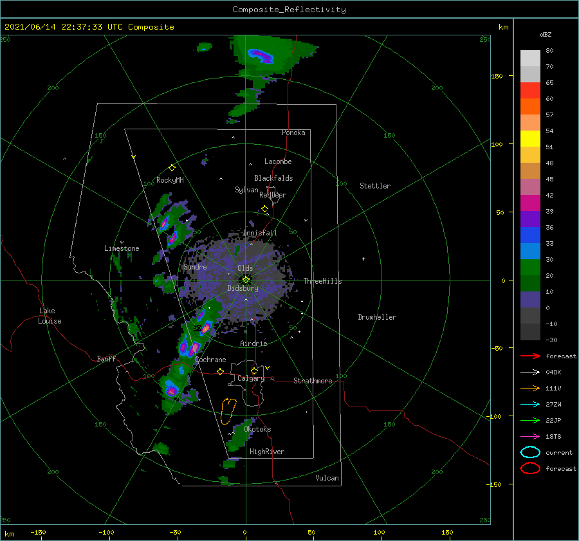Image resolution: width=579 pixels, height=541 pixels.
Task: Select the Vulcan label
Action: (327, 478)
